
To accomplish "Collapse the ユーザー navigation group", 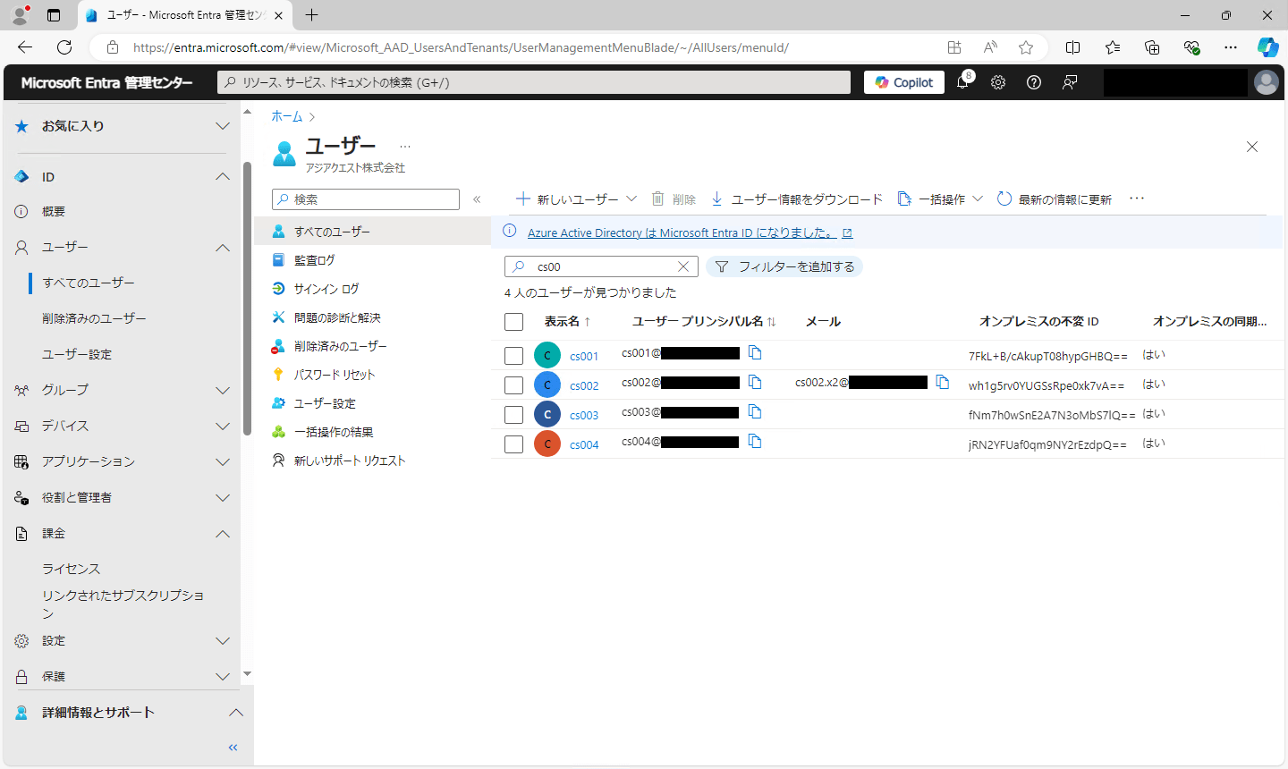I will 223,248.
